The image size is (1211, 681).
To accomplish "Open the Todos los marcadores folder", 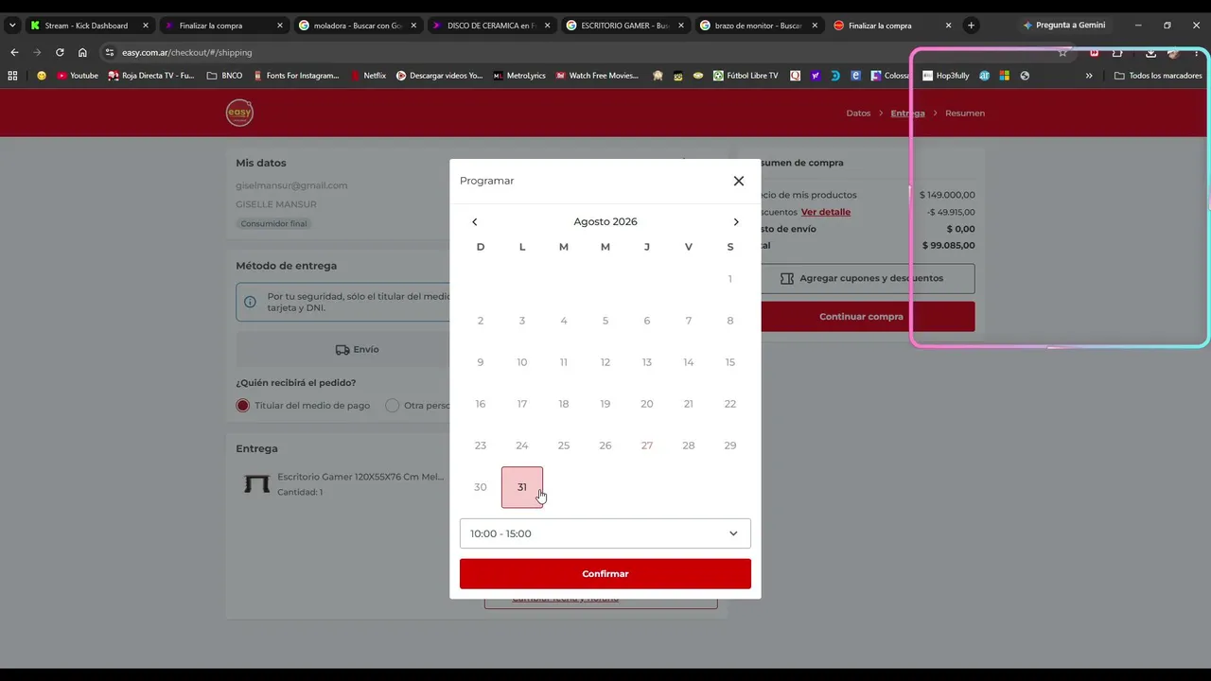I will [1158, 76].
